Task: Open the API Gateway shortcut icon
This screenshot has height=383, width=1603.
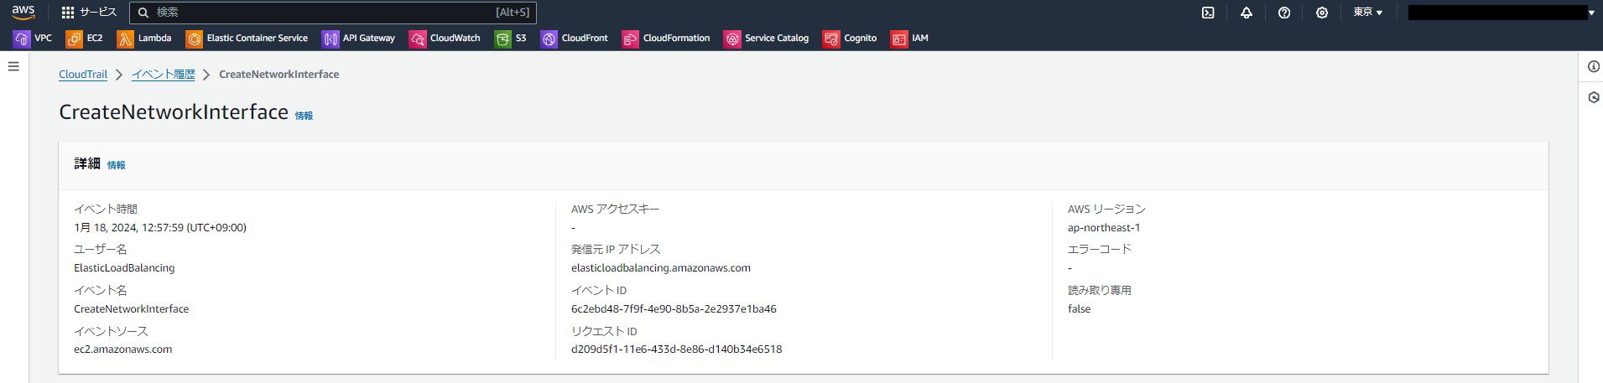Action: [330, 39]
